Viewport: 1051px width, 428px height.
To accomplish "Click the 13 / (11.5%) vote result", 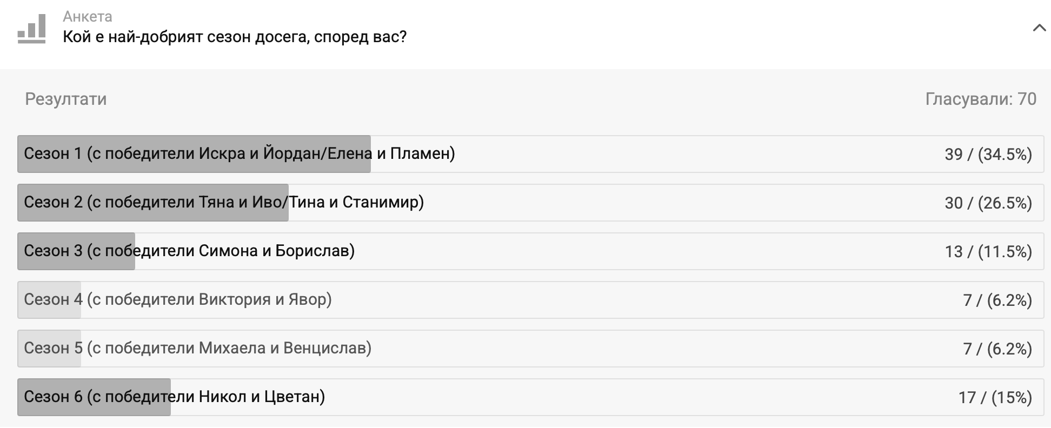I will [988, 252].
